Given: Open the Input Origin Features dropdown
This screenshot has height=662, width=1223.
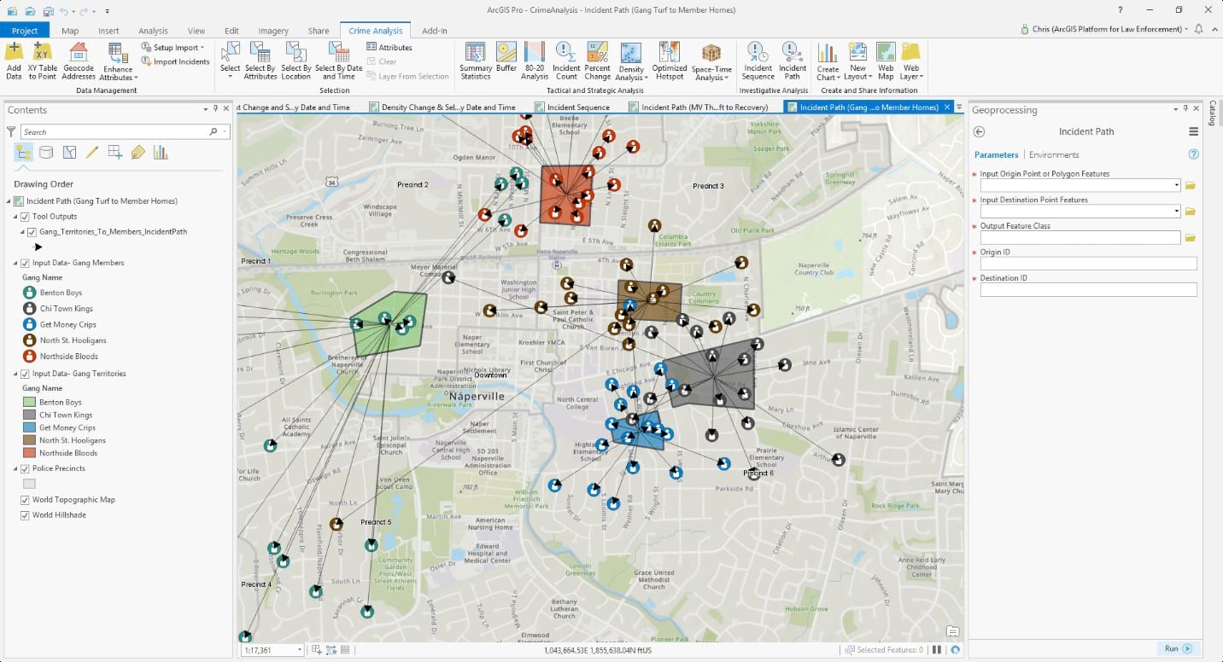Looking at the screenshot, I should pos(1177,185).
